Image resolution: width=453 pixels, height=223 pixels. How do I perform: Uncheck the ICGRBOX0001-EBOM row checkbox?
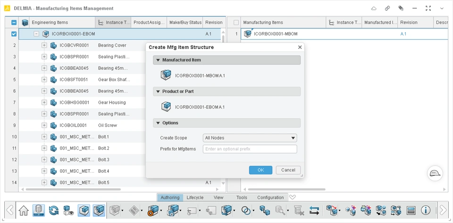pos(14,34)
